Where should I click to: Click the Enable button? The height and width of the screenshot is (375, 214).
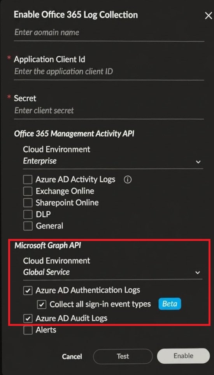click(183, 356)
